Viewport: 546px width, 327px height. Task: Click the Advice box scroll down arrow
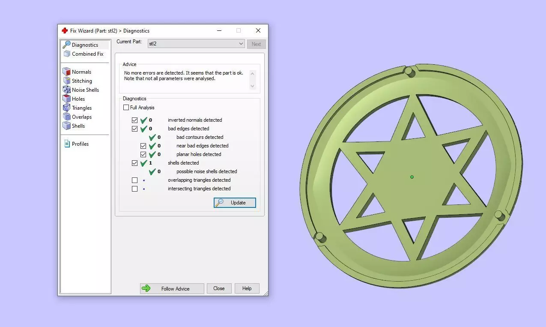(252, 86)
